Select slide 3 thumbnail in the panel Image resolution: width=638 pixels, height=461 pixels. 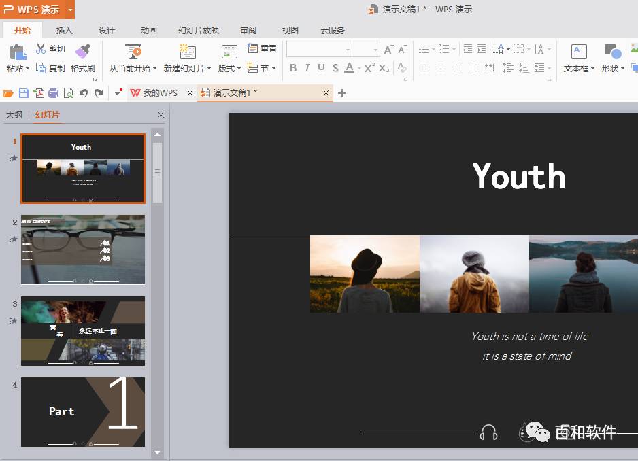point(83,331)
